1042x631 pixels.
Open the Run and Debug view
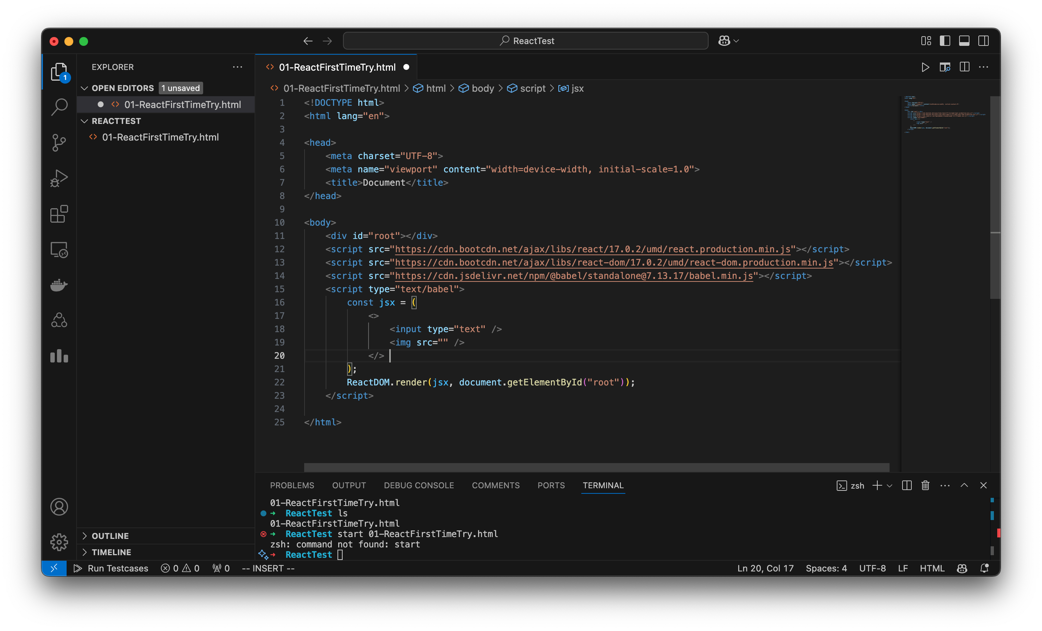pyautogui.click(x=59, y=178)
